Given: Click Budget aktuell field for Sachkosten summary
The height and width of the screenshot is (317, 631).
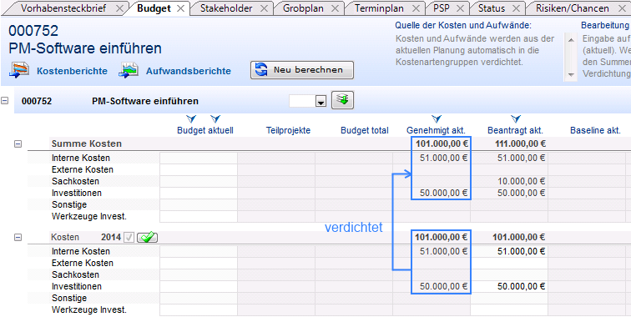Looking at the screenshot, I should tap(199, 181).
